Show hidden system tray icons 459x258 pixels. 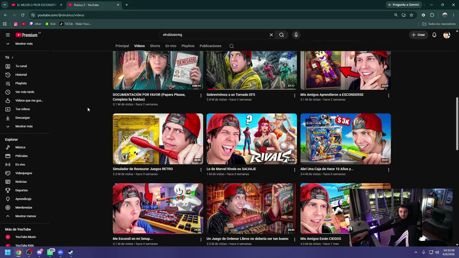[x=416, y=252]
